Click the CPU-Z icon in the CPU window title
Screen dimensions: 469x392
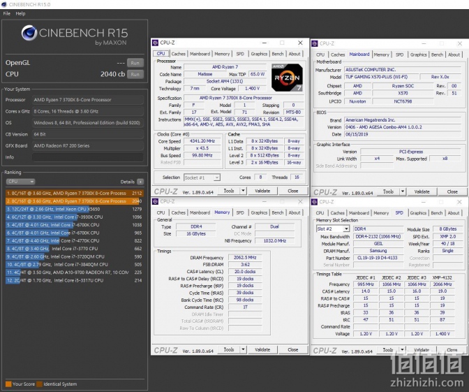tap(155, 43)
